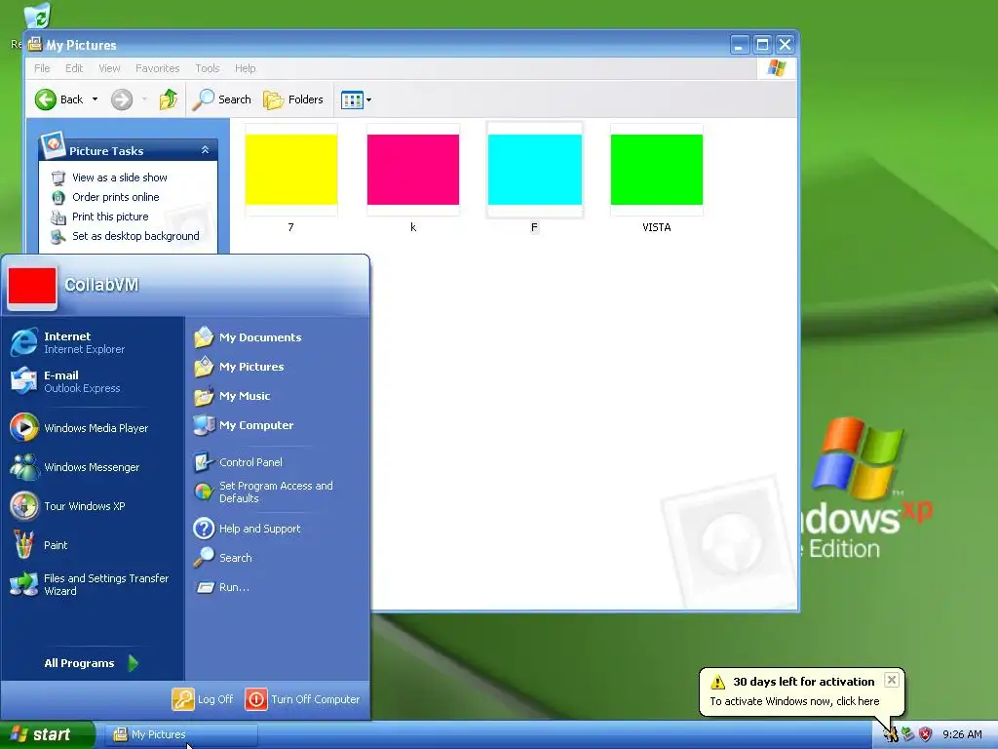This screenshot has width=998, height=749.
Task: Open My Music in Start menu
Action: coord(232,396)
